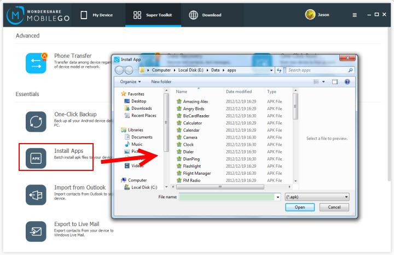Sort by Name column header

(x=182, y=92)
